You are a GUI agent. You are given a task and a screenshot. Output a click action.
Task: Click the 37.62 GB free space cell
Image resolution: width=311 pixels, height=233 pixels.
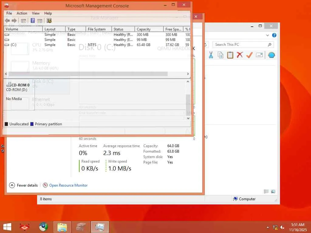point(172,45)
